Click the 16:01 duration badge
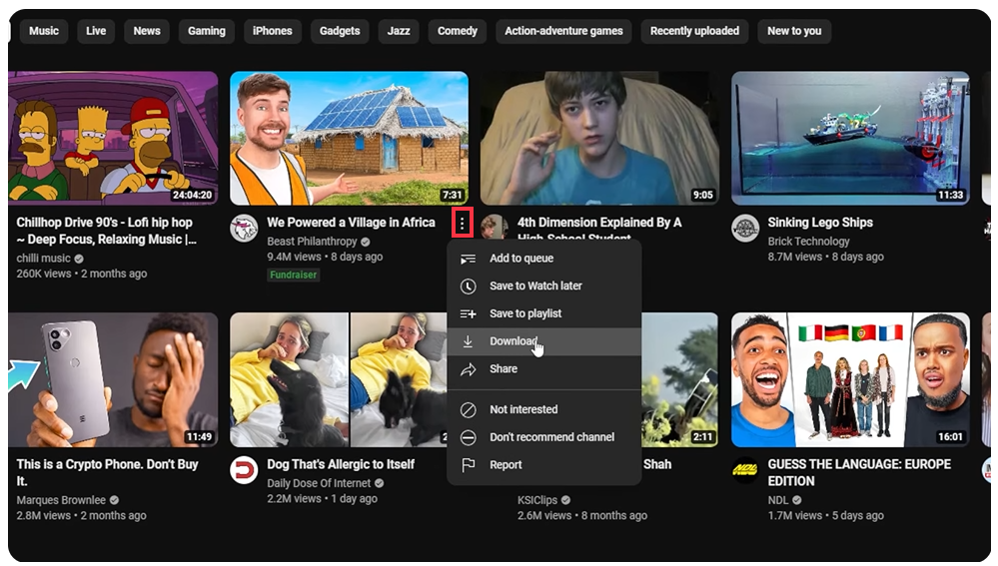 tap(950, 436)
